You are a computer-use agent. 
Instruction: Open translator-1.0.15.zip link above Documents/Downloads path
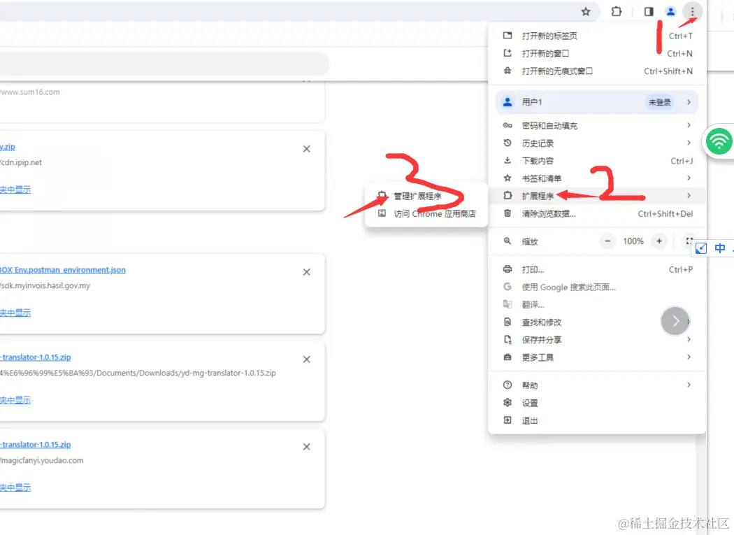pyautogui.click(x=36, y=357)
